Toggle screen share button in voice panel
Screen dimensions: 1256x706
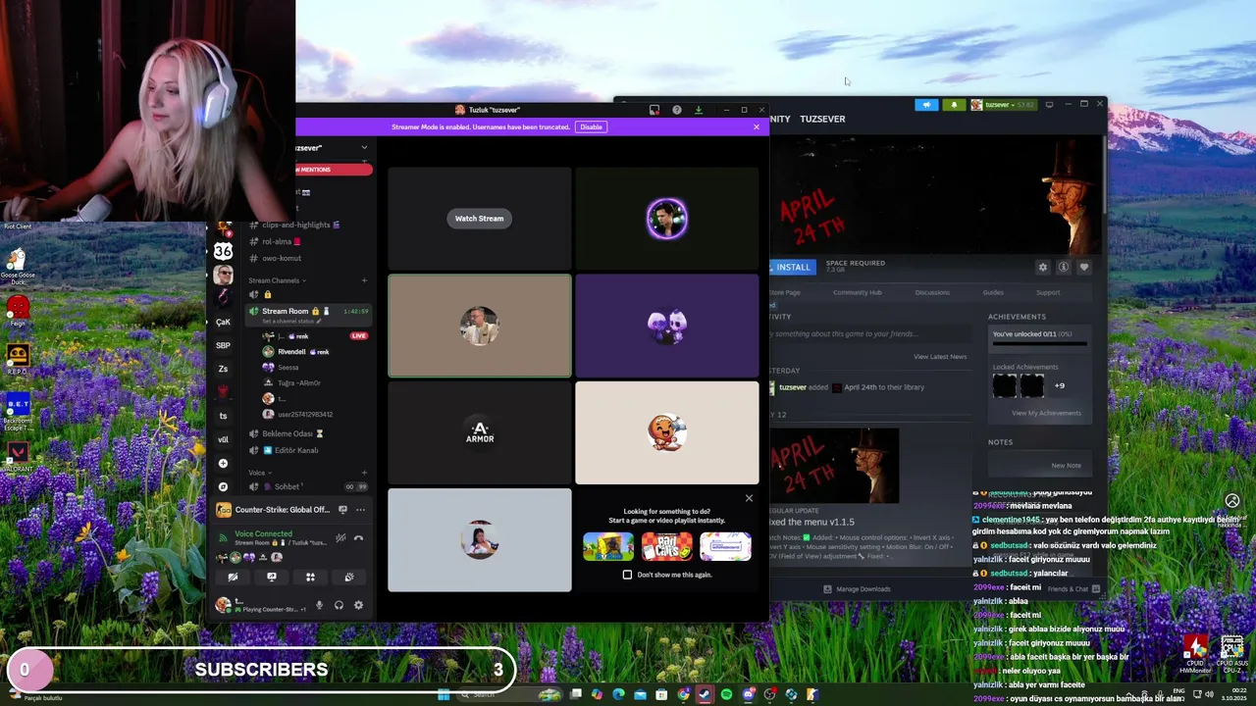tap(272, 577)
